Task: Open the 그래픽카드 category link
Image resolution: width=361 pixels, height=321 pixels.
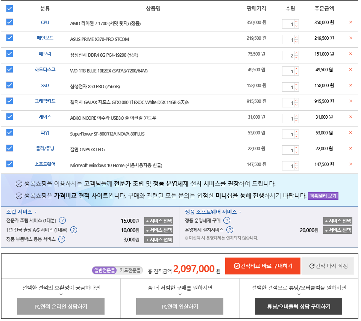Action: click(x=45, y=101)
